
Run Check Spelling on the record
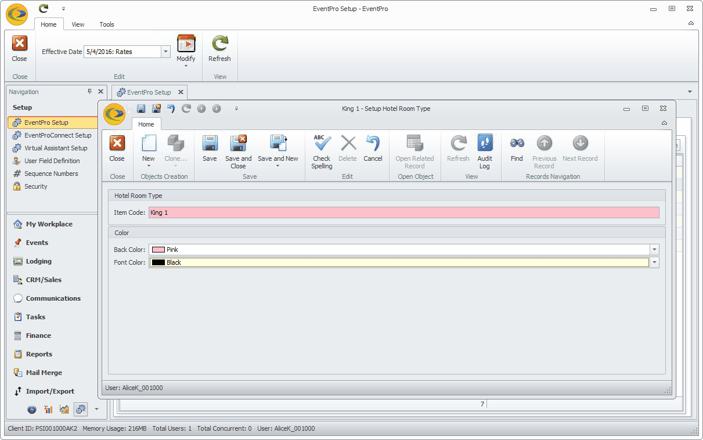[x=322, y=152]
